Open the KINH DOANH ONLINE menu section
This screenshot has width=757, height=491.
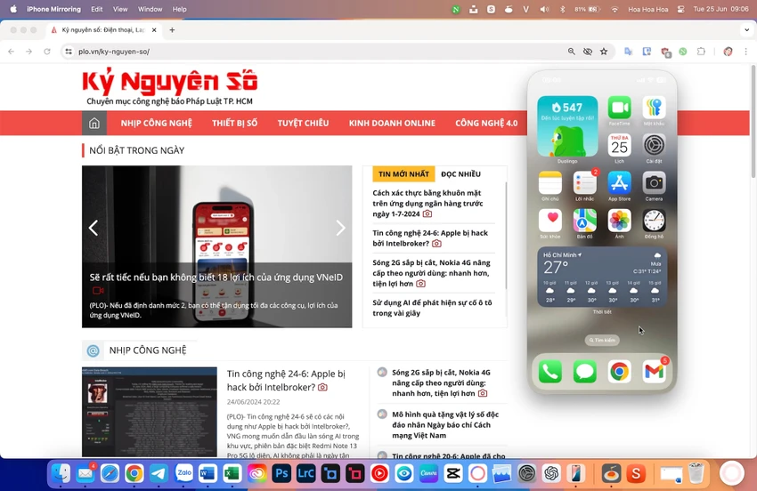(x=392, y=123)
